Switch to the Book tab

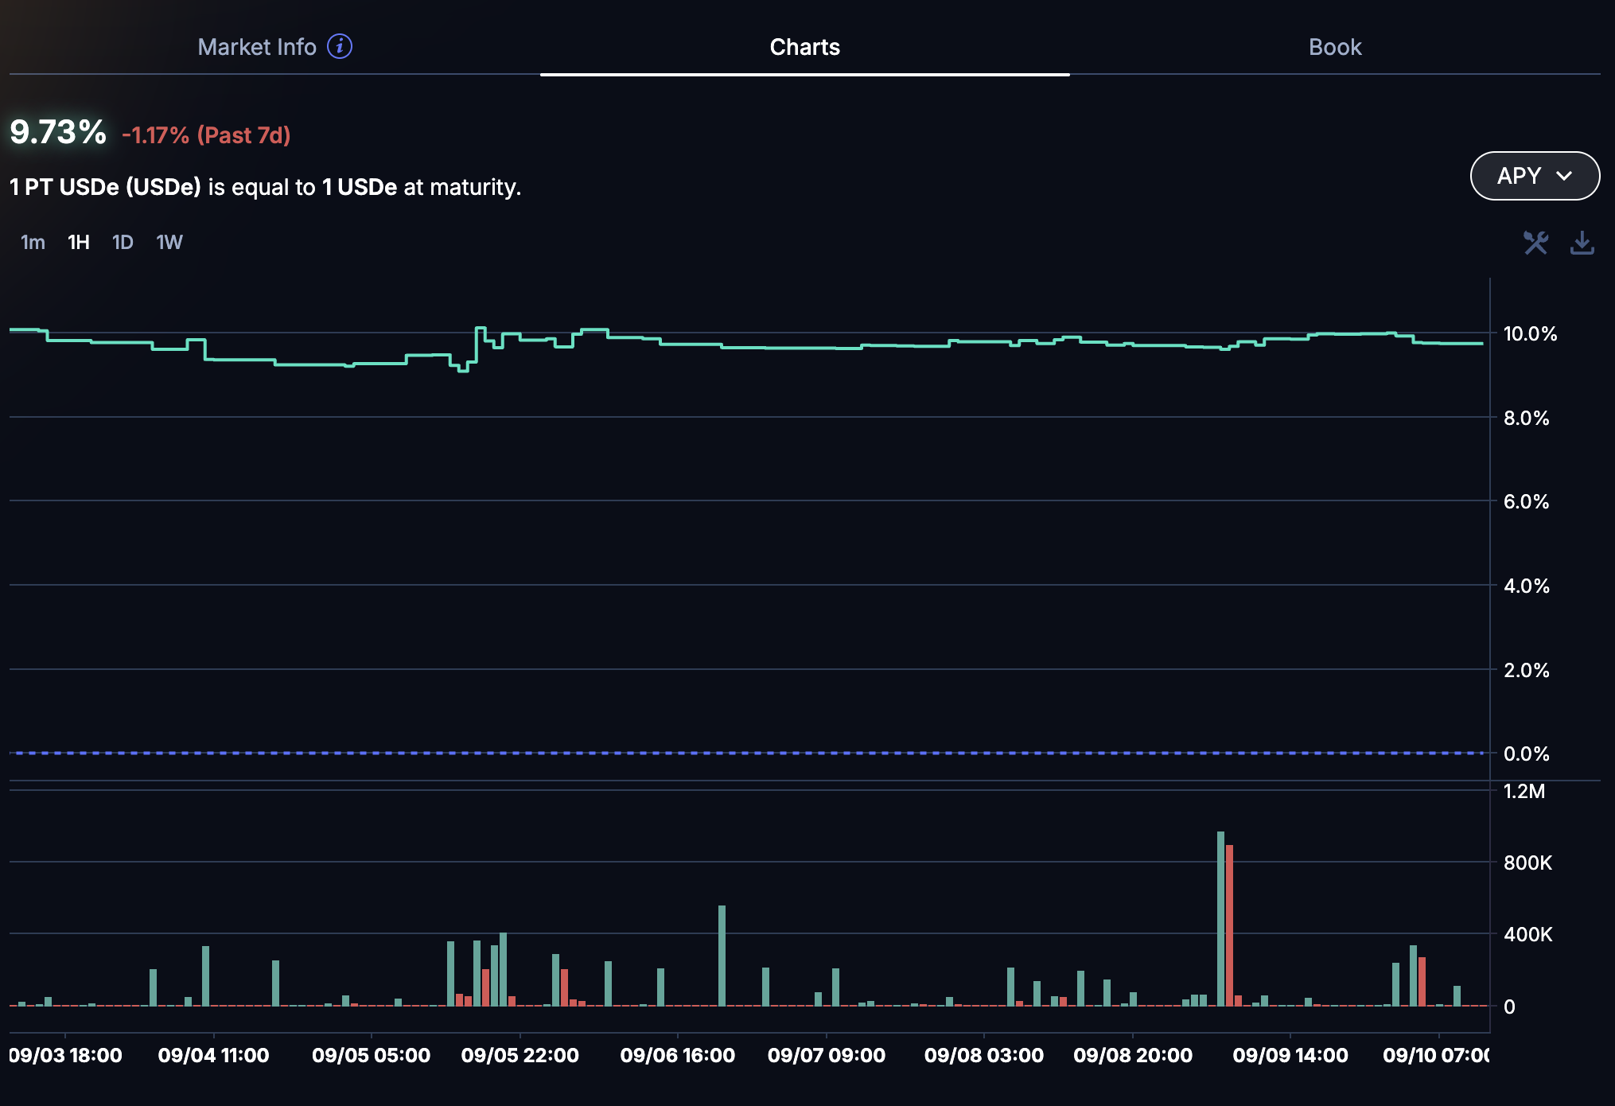tap(1334, 47)
